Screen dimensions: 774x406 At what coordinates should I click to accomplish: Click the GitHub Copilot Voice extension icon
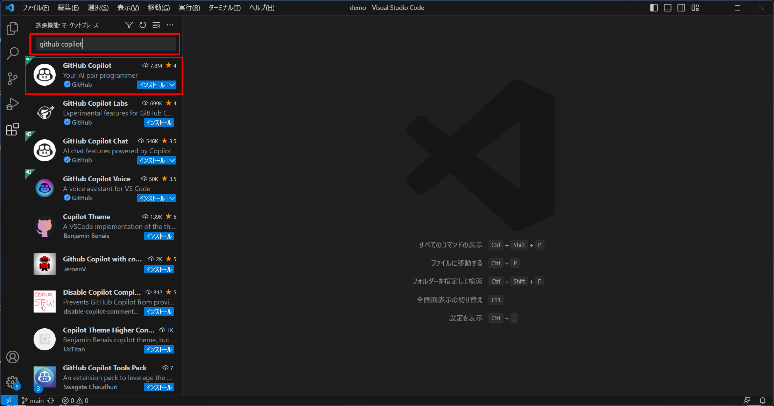click(x=44, y=188)
